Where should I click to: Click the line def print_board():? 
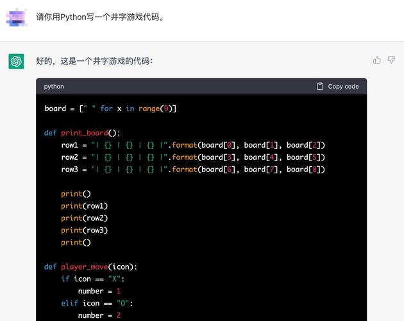coord(82,133)
